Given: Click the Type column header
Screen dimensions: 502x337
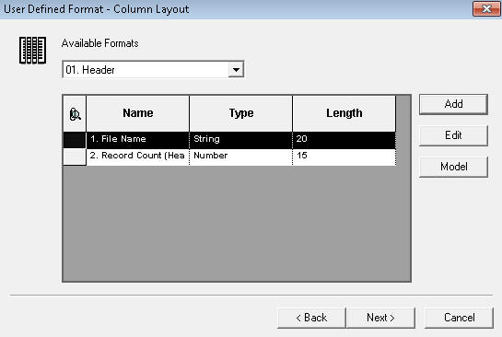Looking at the screenshot, I should pos(241,113).
